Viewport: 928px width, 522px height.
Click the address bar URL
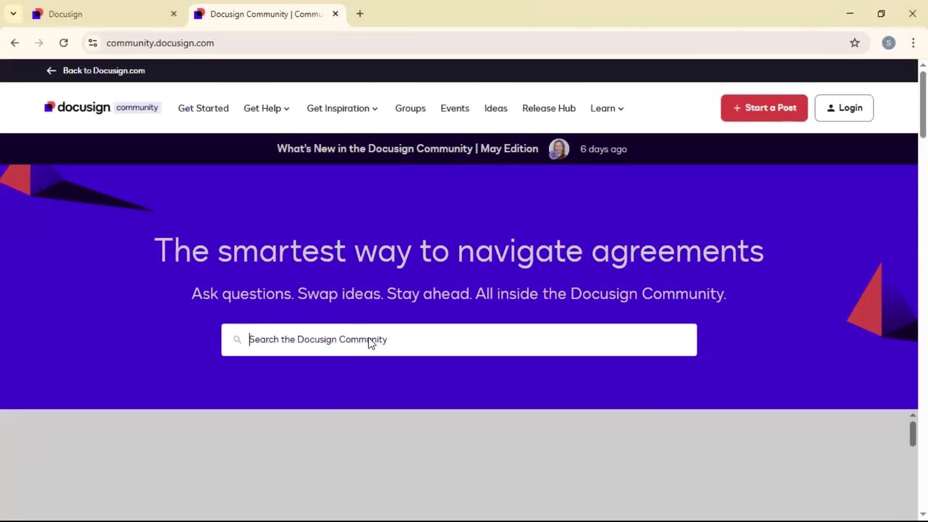[160, 43]
